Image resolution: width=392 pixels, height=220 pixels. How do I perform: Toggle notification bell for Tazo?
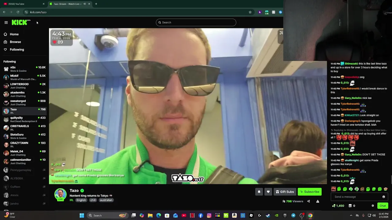(259, 192)
